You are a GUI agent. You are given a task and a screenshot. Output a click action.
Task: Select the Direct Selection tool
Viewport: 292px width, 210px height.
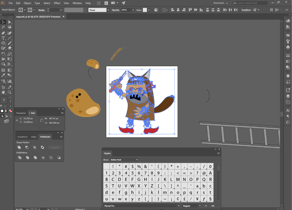(10, 22)
